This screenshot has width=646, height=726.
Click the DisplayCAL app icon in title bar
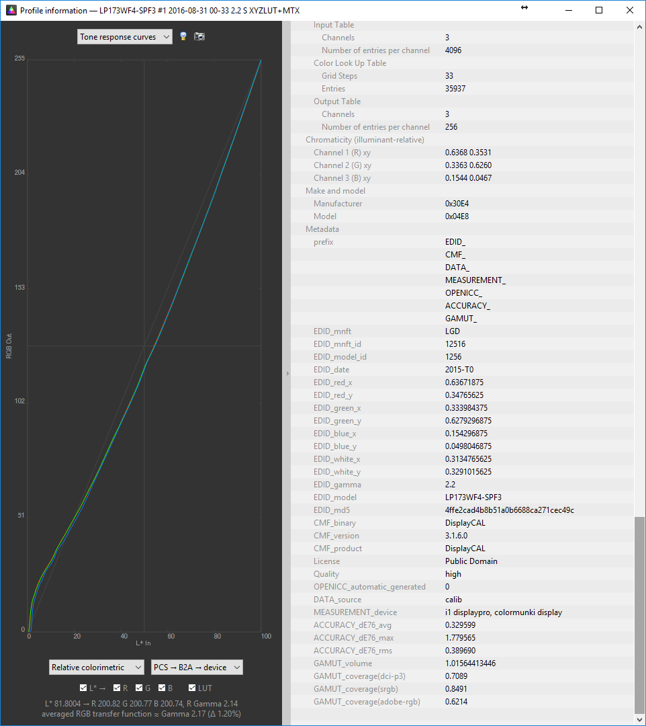click(x=11, y=10)
